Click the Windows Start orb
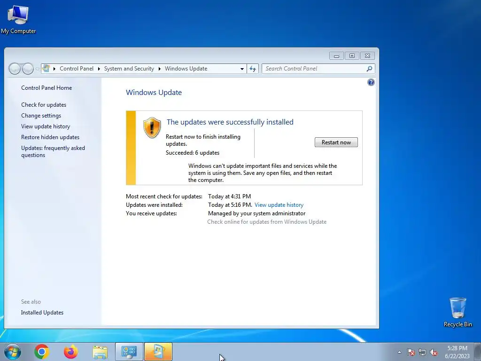Screen dimensions: 481x361 [x=13, y=352]
